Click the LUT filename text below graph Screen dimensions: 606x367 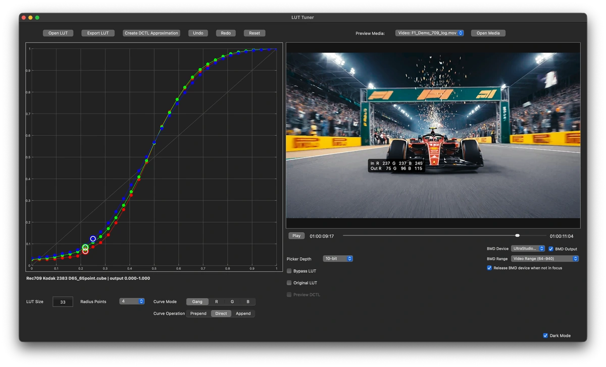[88, 278]
